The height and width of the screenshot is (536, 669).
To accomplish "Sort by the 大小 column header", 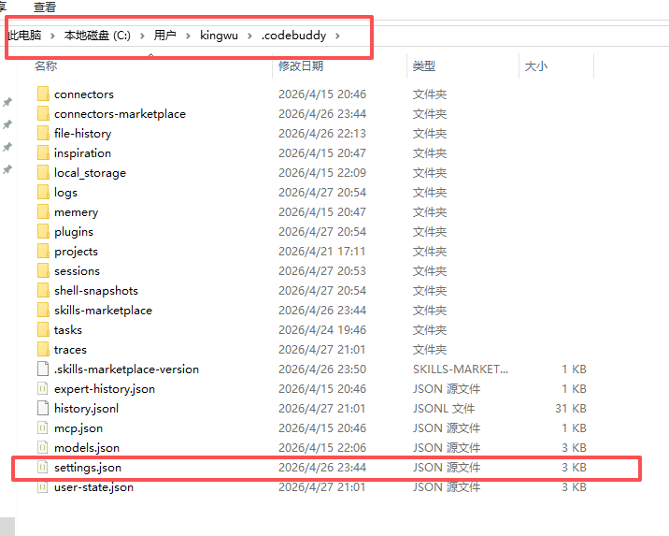I will tap(536, 65).
